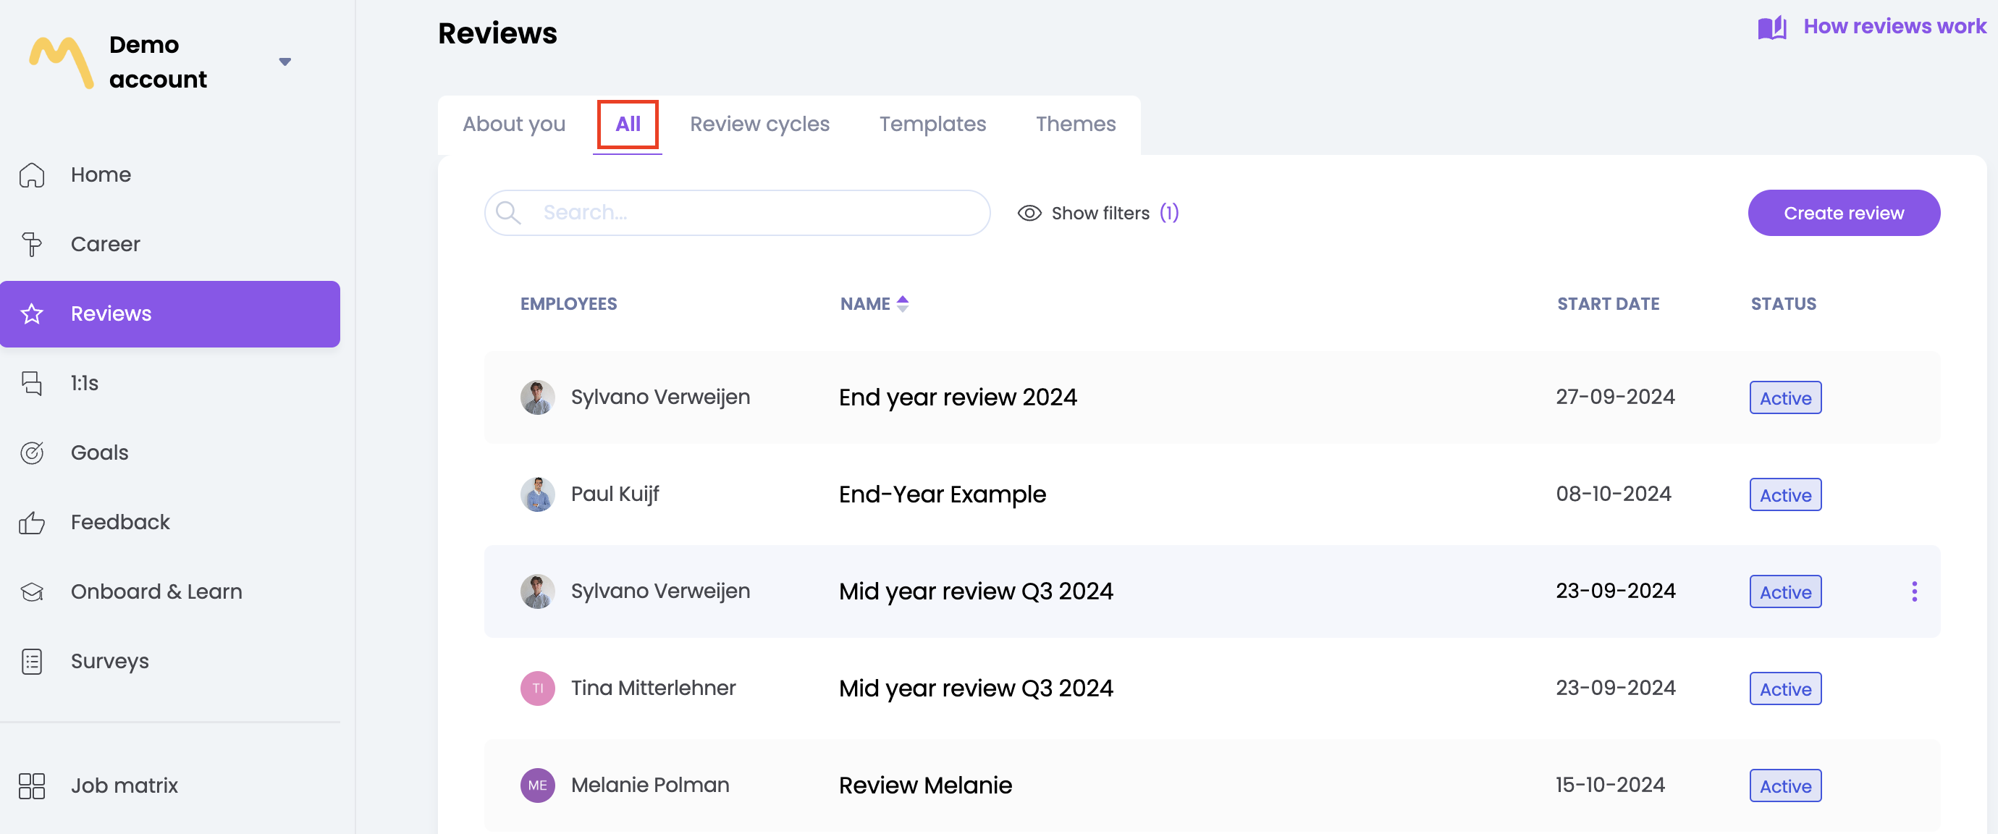Click the Job matrix grid icon

tap(32, 785)
